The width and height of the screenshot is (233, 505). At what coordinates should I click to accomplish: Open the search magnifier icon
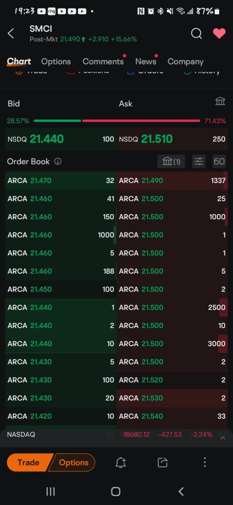pos(196,33)
